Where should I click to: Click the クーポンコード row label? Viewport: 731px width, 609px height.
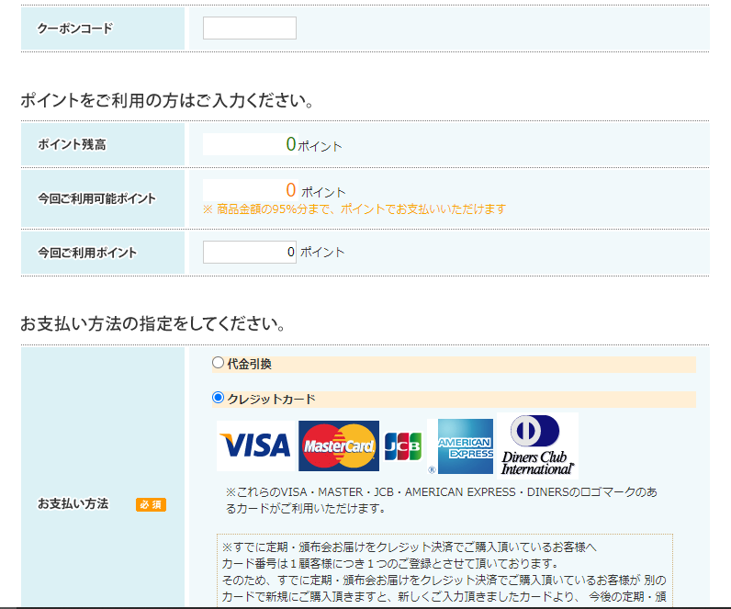pyautogui.click(x=75, y=28)
